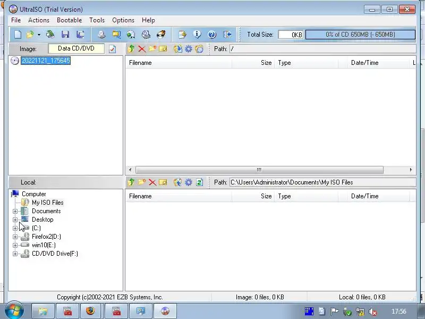425x319 pixels.
Task: Click the Compress ISO folder icon
Action: (x=116, y=35)
